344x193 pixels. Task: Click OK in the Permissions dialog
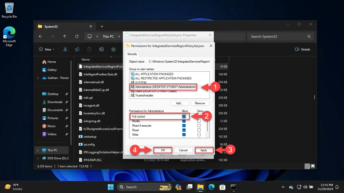163,150
